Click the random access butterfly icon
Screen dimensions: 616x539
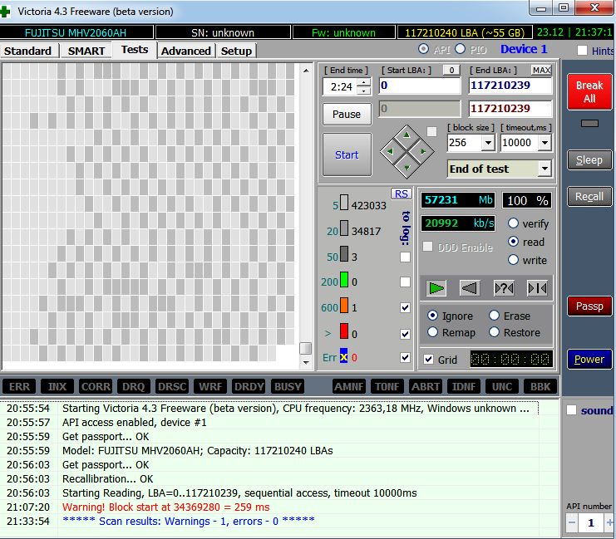(504, 288)
